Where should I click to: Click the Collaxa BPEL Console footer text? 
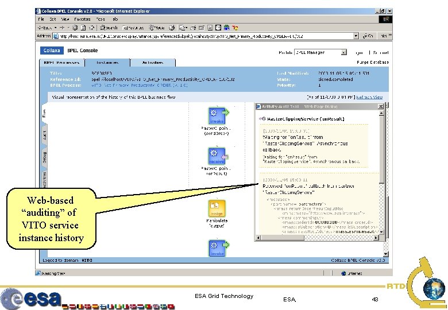coord(358,260)
